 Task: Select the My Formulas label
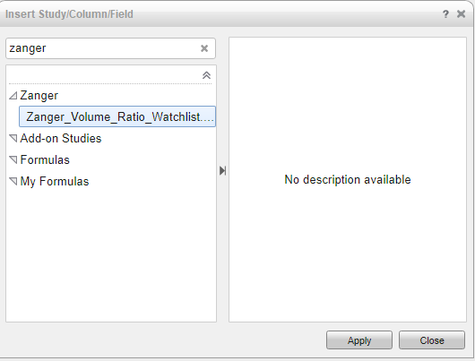pos(55,182)
